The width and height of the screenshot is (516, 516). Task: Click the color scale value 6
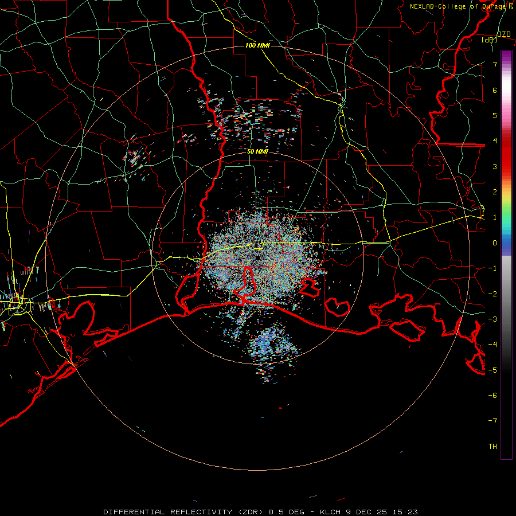(x=495, y=90)
